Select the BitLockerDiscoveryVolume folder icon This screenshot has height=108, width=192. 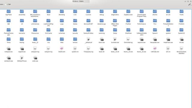click(35, 11)
